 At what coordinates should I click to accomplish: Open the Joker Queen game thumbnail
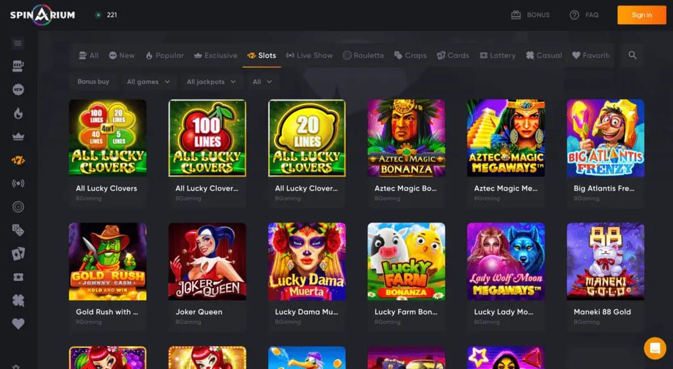click(207, 261)
